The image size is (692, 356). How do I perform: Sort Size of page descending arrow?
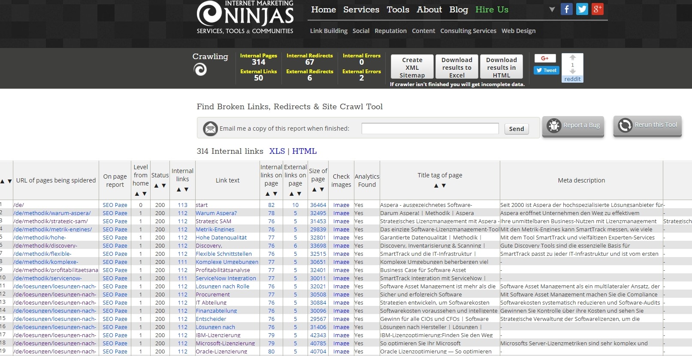[322, 189]
